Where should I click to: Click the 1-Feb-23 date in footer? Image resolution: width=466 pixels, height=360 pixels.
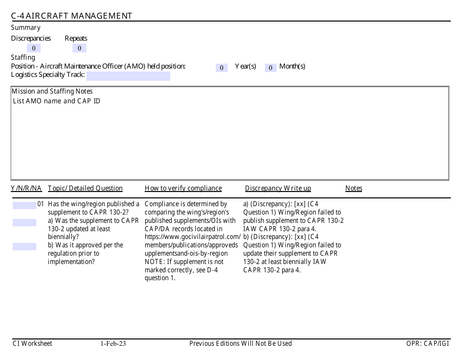click(113, 344)
